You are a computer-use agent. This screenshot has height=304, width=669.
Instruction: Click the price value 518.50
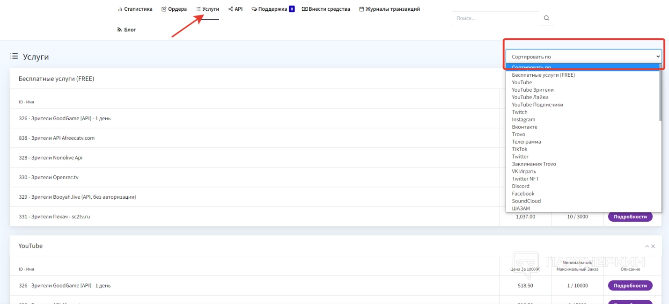click(x=525, y=285)
